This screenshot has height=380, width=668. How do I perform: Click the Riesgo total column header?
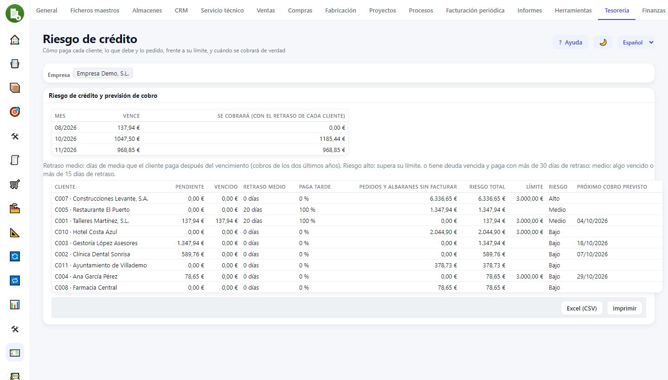(x=487, y=187)
